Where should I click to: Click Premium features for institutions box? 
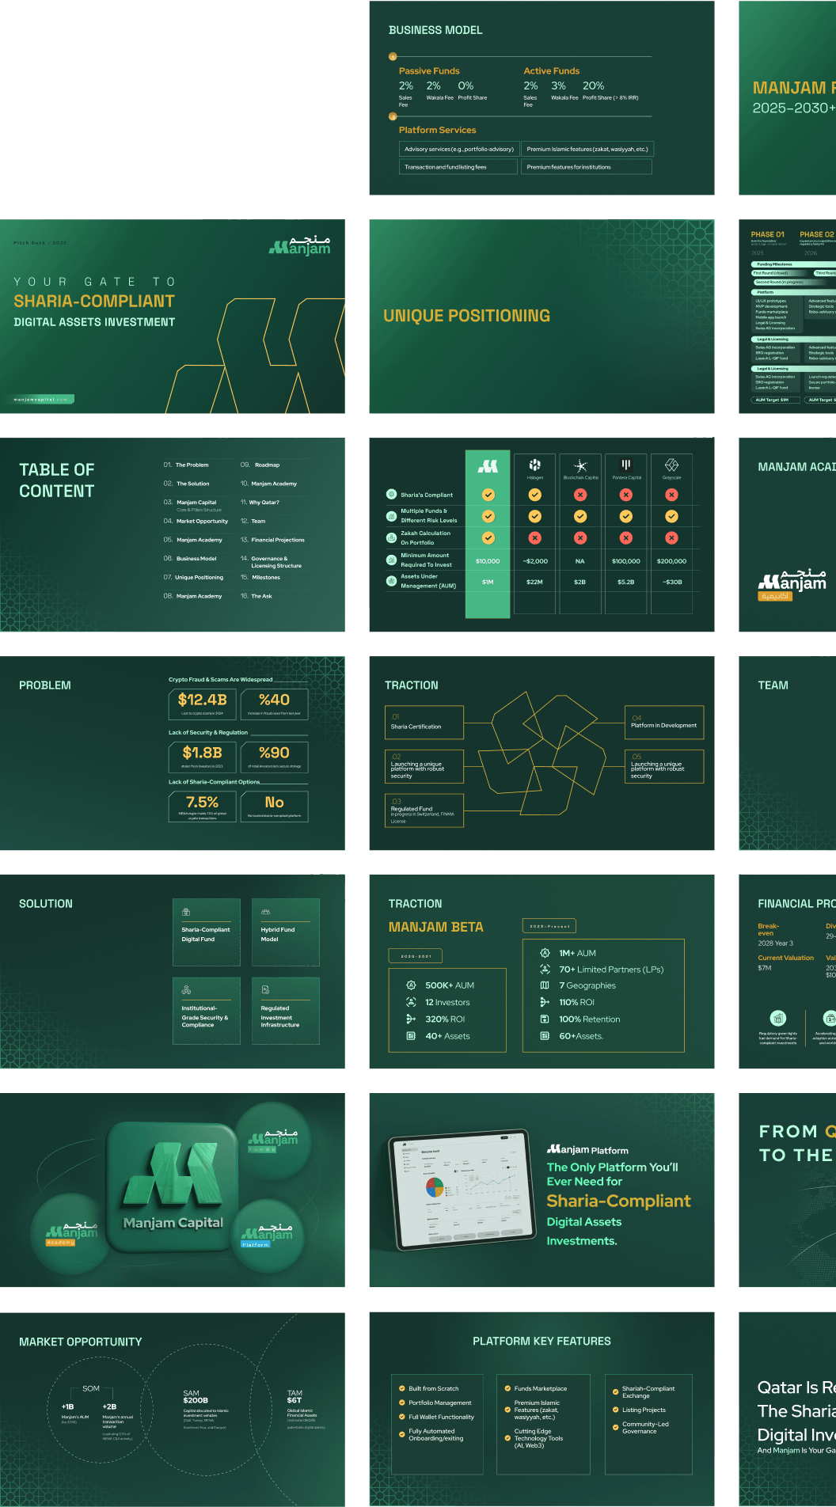pyautogui.click(x=587, y=167)
